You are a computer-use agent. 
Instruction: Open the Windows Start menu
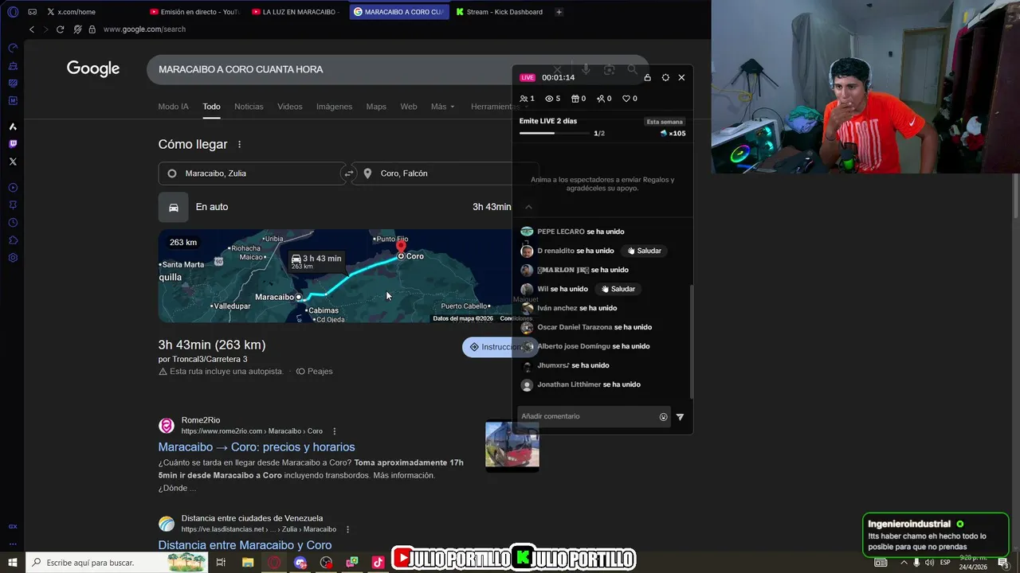pos(13,563)
